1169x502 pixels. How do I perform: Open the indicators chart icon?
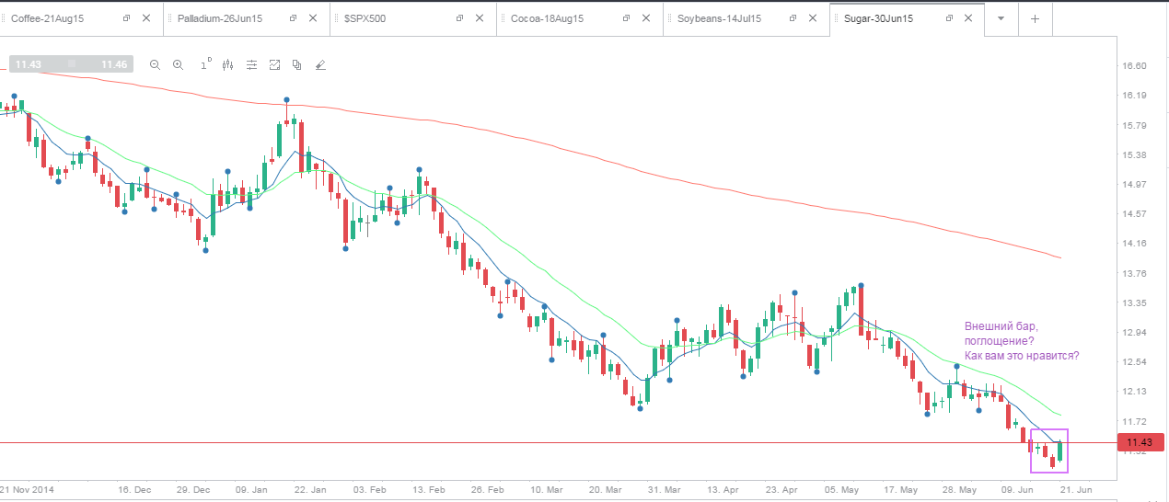coord(274,64)
